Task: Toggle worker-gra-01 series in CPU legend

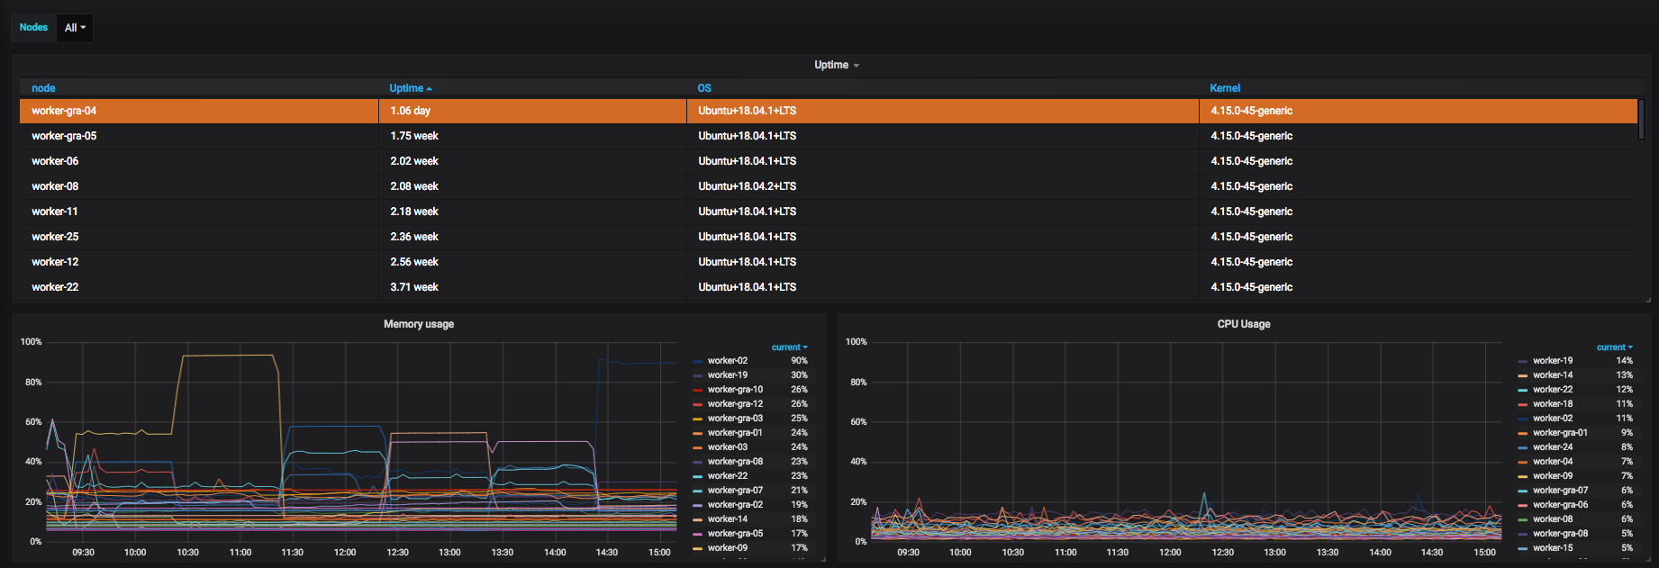Action: (x=1560, y=433)
